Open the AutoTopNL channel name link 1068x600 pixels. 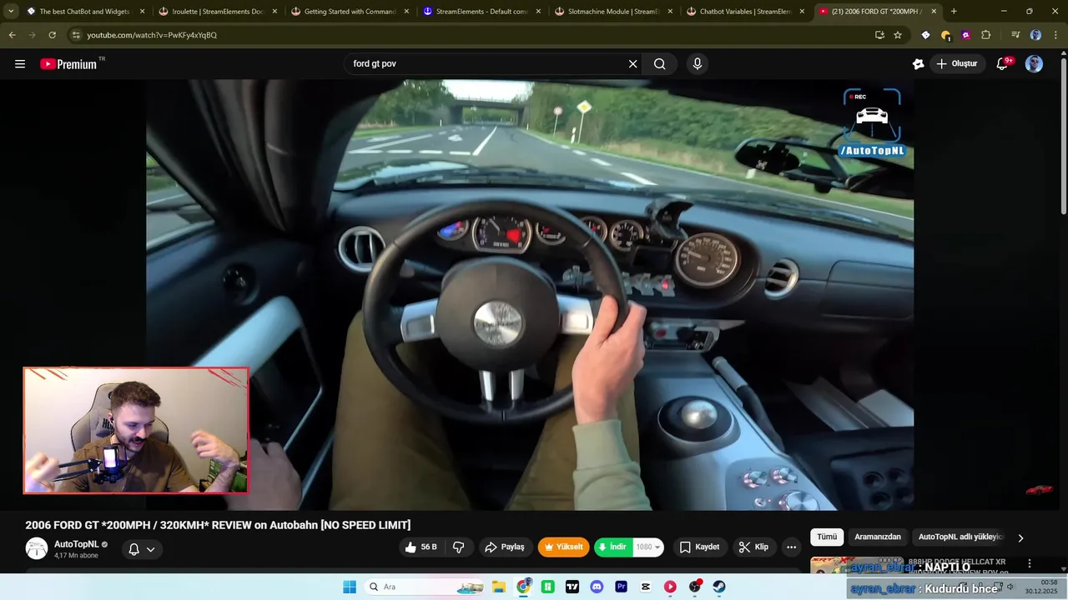(76, 544)
